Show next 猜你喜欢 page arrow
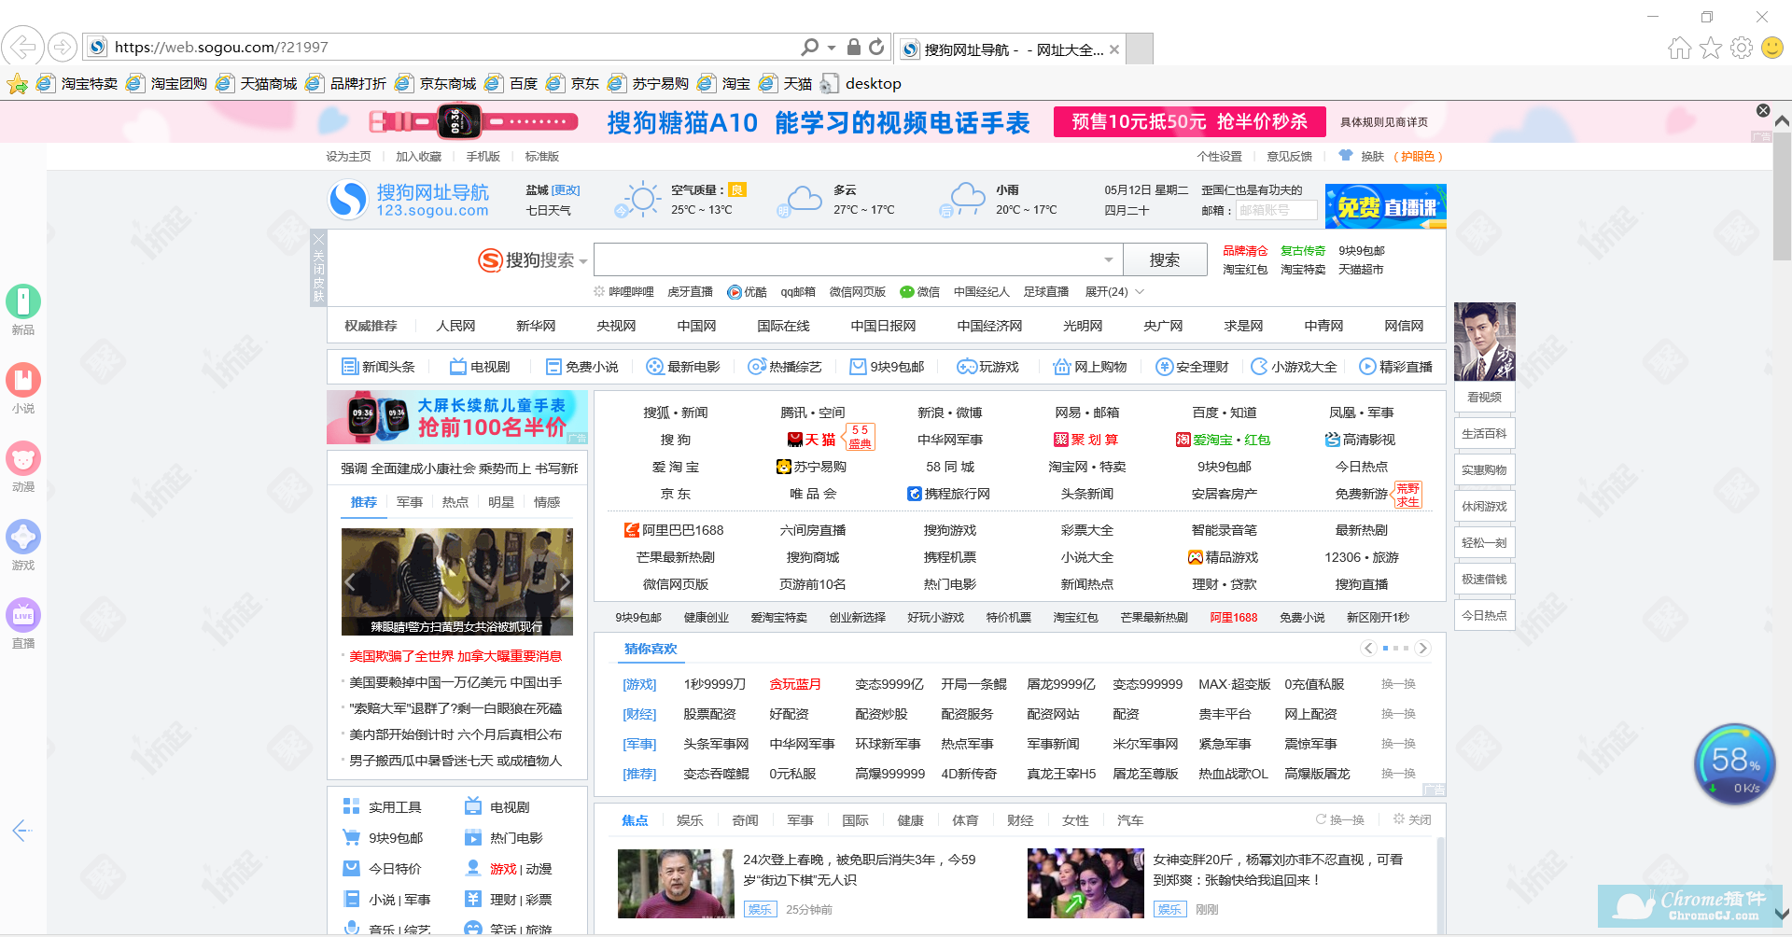The image size is (1792, 937). [1422, 648]
